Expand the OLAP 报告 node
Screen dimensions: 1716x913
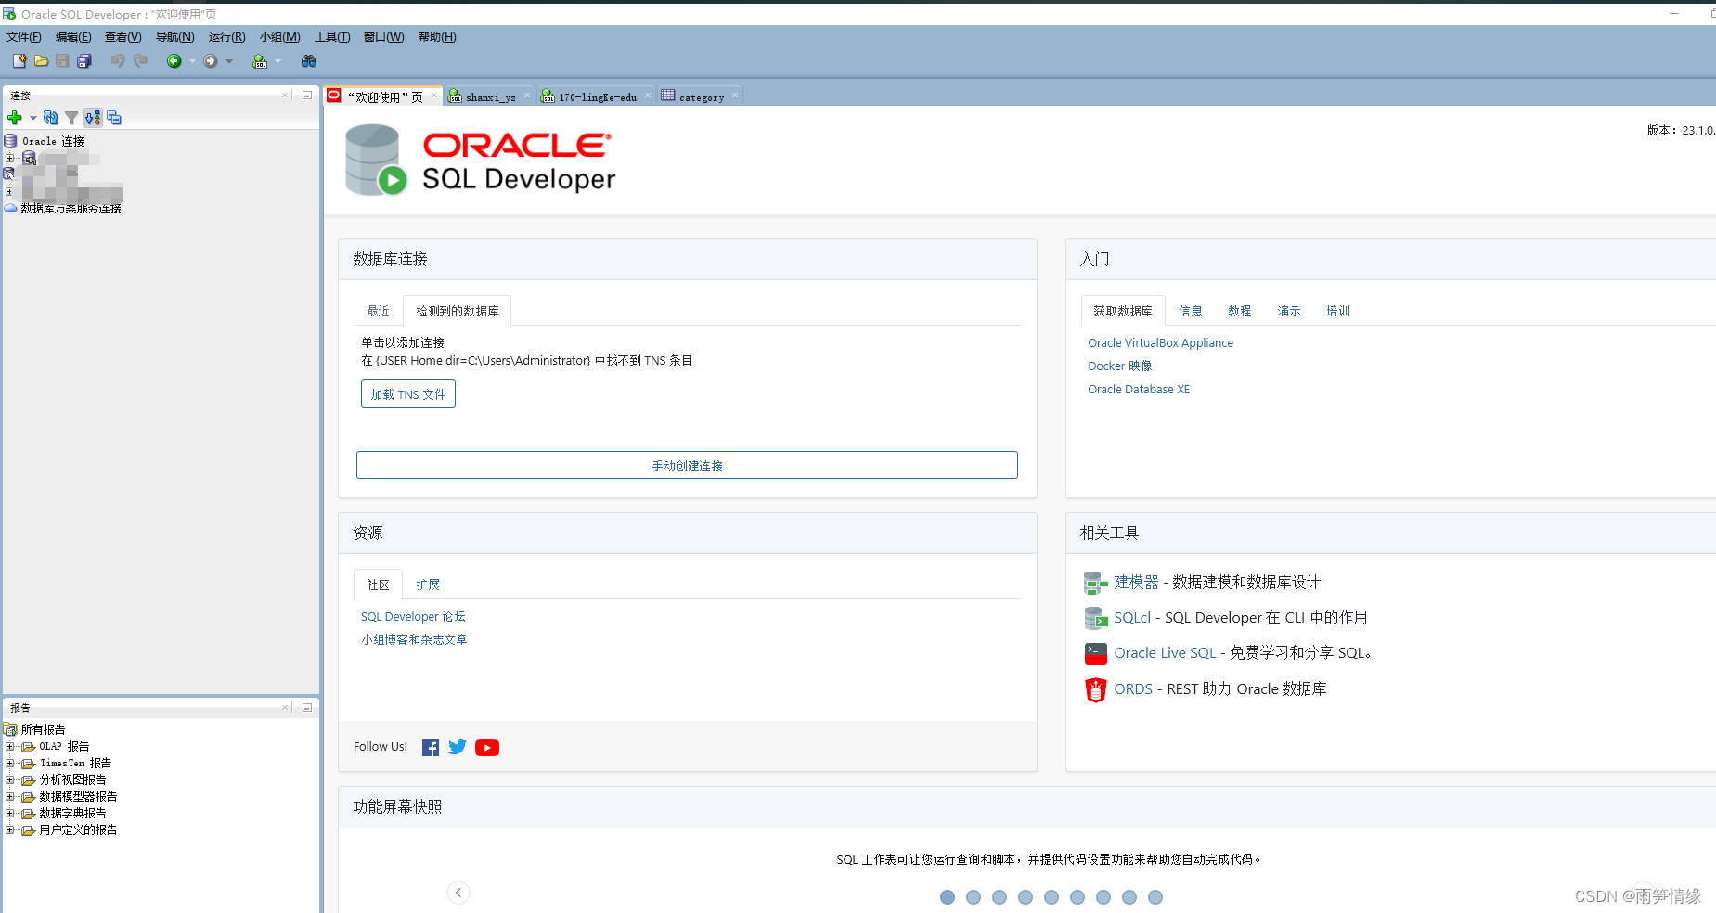click(x=10, y=746)
